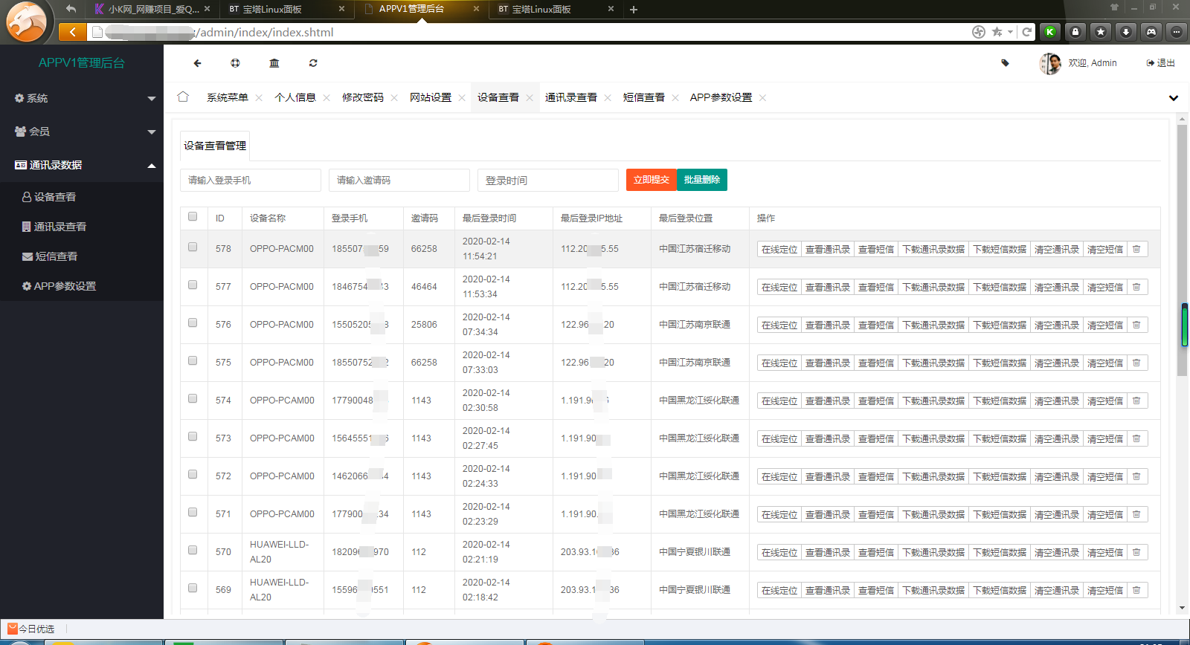
Task: Open 短信查看 in the sidebar
Action: click(x=57, y=256)
